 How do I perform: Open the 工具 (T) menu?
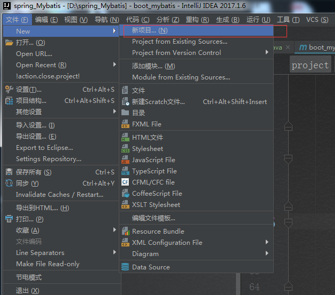tap(288, 20)
